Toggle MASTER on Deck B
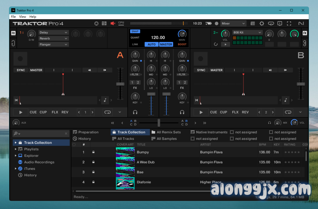 click(216, 70)
